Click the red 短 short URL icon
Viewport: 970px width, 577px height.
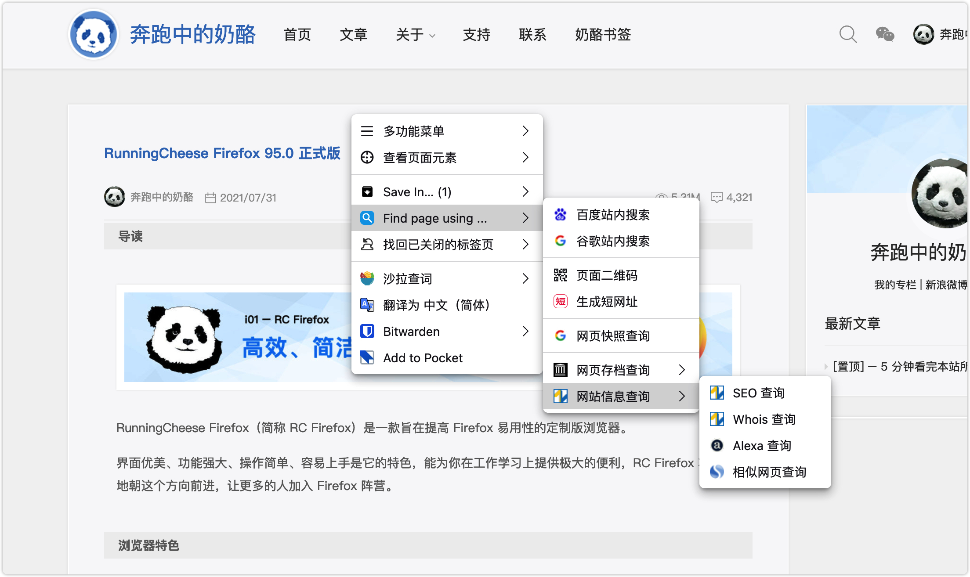560,302
